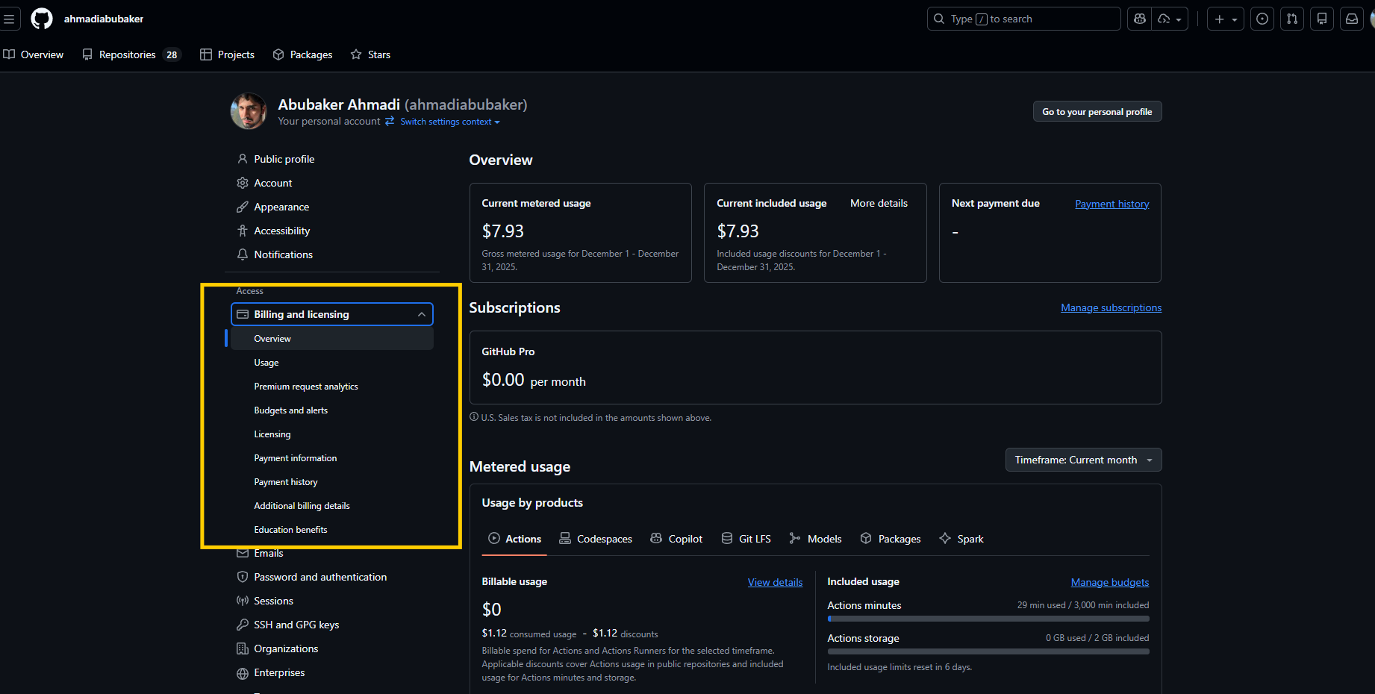
Task: Open pull requests icon in header
Action: 1292,19
